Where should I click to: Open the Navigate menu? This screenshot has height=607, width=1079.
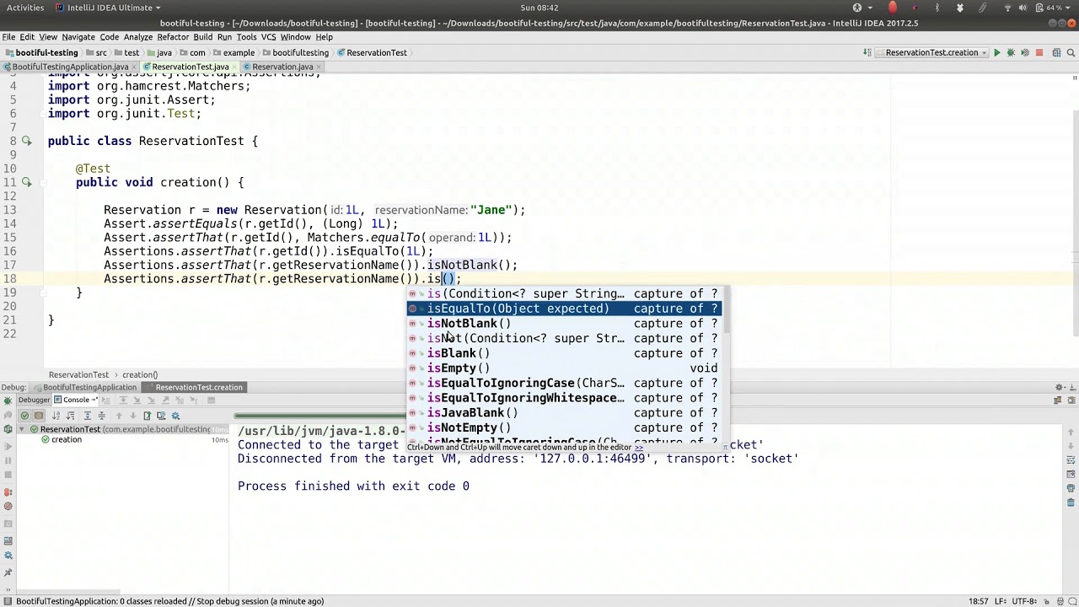(x=78, y=37)
